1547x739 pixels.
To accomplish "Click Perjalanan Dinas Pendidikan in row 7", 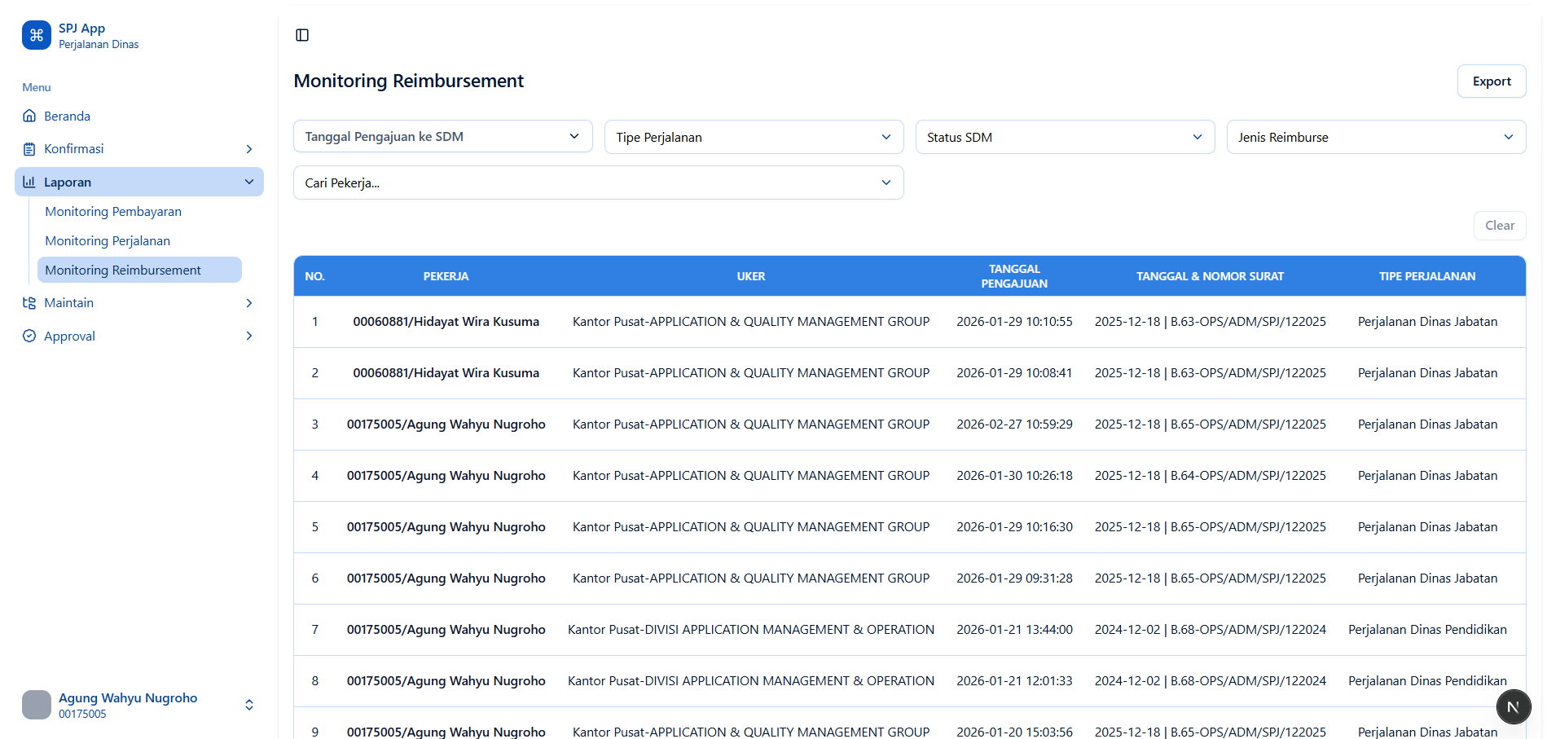I will point(1427,630).
